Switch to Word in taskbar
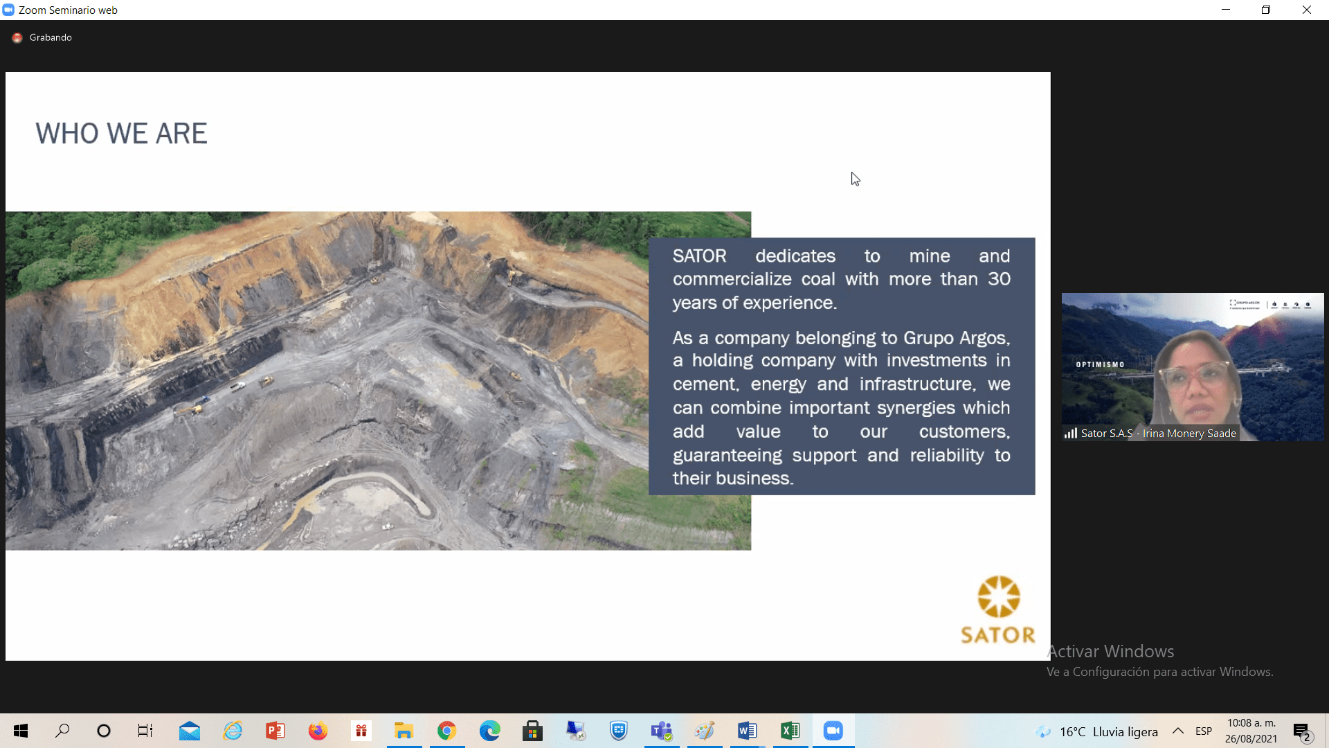 [748, 731]
